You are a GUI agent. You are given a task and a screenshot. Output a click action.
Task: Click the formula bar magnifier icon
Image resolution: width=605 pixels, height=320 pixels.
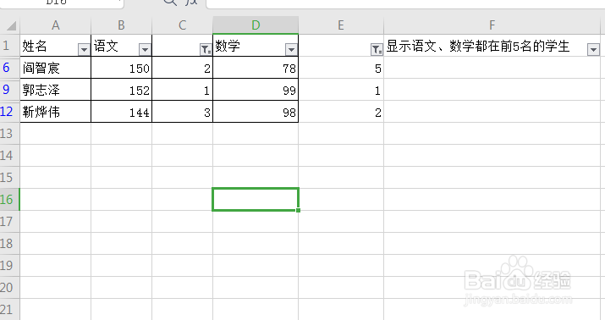point(170,2)
